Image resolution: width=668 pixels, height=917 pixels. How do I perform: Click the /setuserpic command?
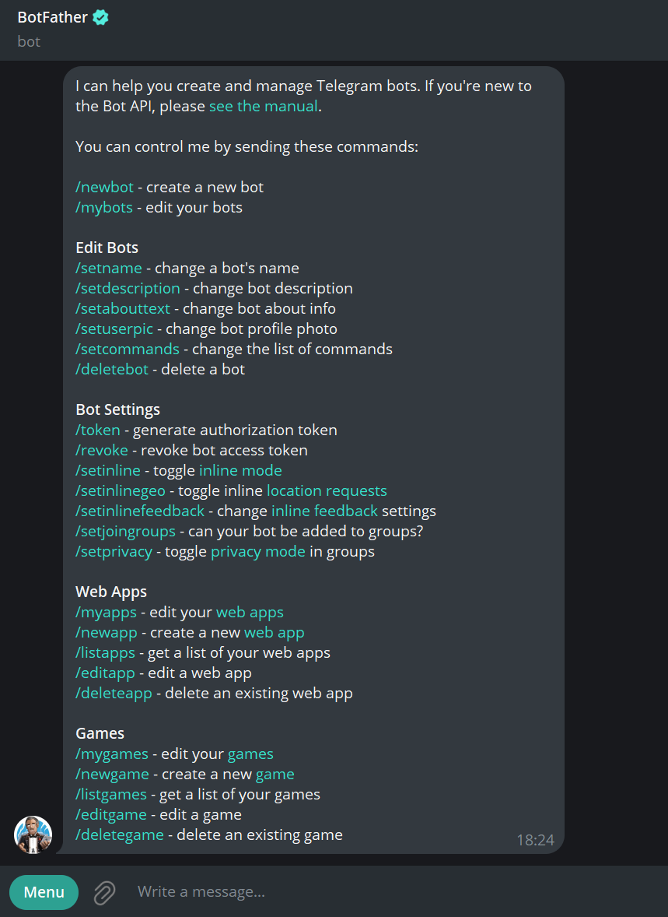pos(114,329)
